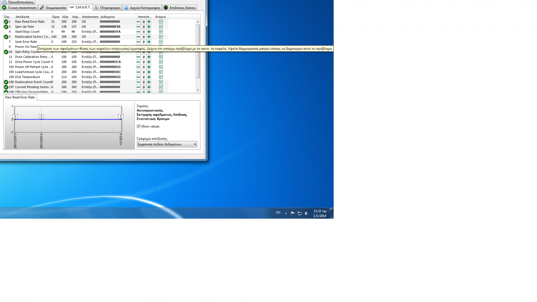Uncheck enabled box for Disk Temperature
Screen dimensions: 537x302
[161, 77]
